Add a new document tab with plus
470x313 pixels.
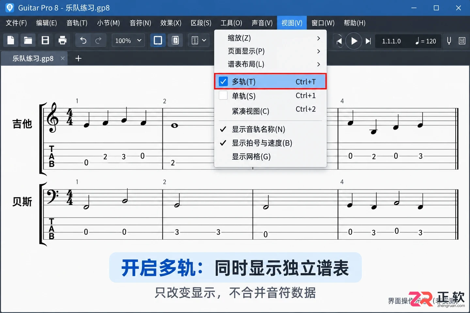click(78, 58)
